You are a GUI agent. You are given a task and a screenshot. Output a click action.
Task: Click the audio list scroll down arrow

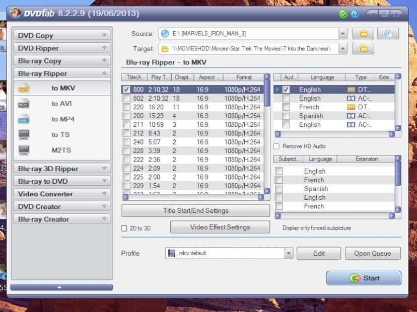398,128
